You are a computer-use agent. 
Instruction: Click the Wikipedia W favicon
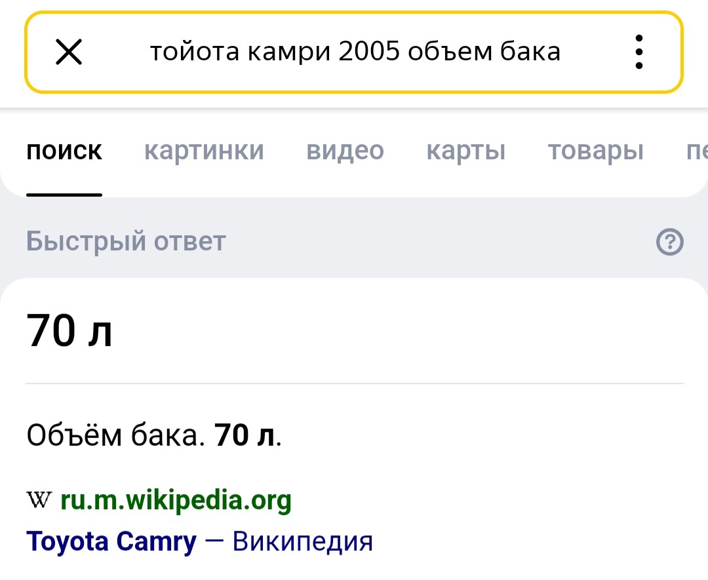click(x=41, y=501)
